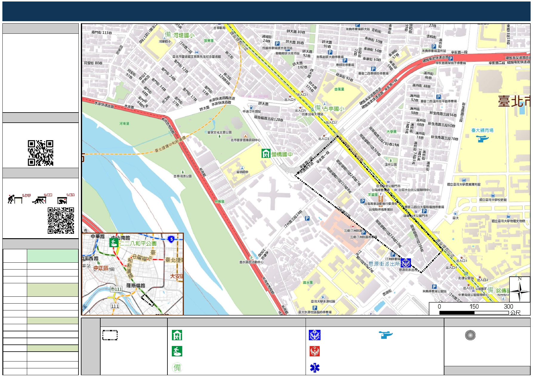
Task: Click the red fire department icon in legend
Action: click(315, 351)
